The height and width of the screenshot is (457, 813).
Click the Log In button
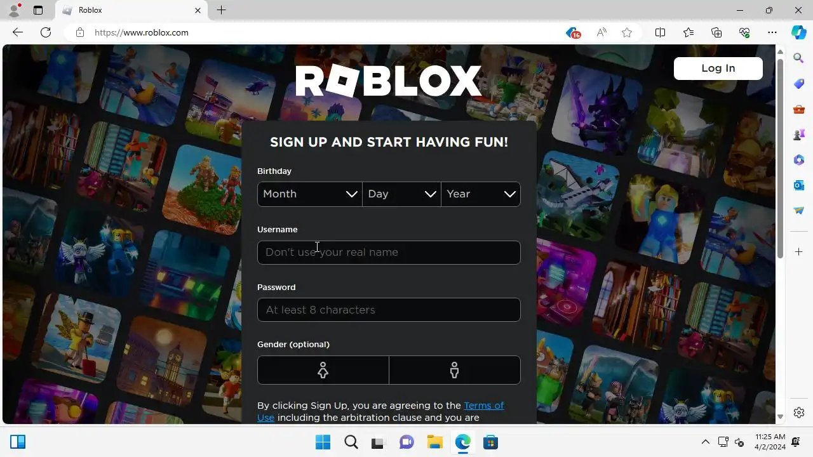tap(718, 69)
